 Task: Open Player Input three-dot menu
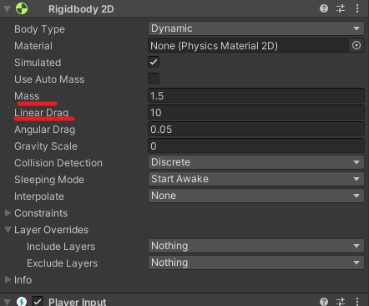(357, 301)
